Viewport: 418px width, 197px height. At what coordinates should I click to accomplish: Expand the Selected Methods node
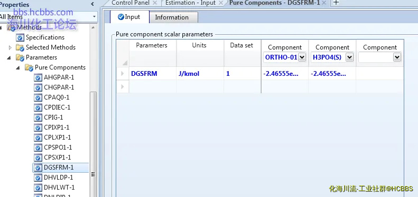click(11, 47)
